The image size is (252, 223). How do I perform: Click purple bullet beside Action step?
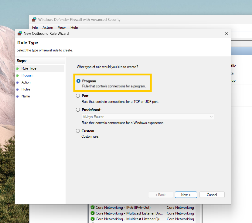pyautogui.click(x=17, y=83)
